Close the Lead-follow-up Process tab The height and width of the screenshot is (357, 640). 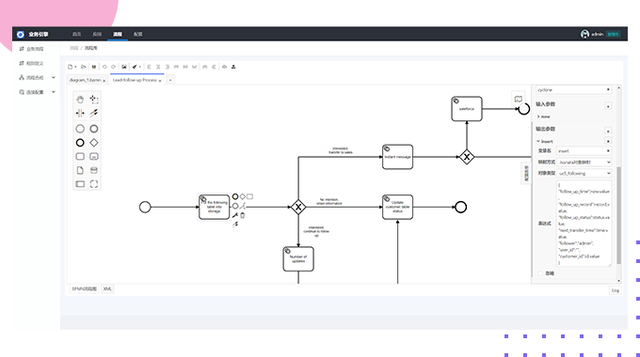[160, 81]
